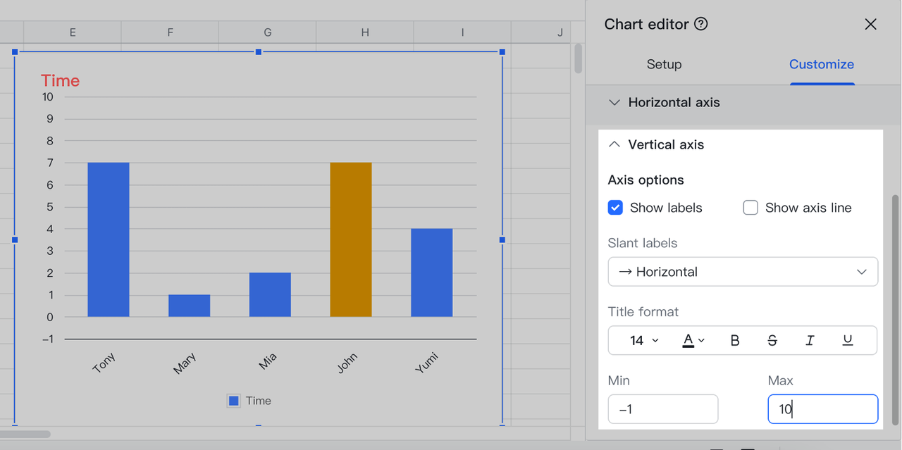Screen dimensions: 902x450
Task: Click the Time chart title
Action: pyautogui.click(x=60, y=80)
